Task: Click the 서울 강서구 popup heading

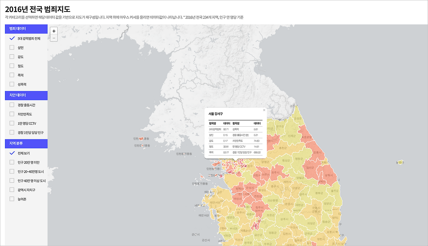Action: click(216, 114)
